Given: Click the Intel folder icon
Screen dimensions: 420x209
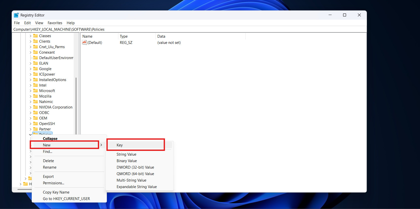Looking at the screenshot, I should pyautogui.click(x=35, y=85).
